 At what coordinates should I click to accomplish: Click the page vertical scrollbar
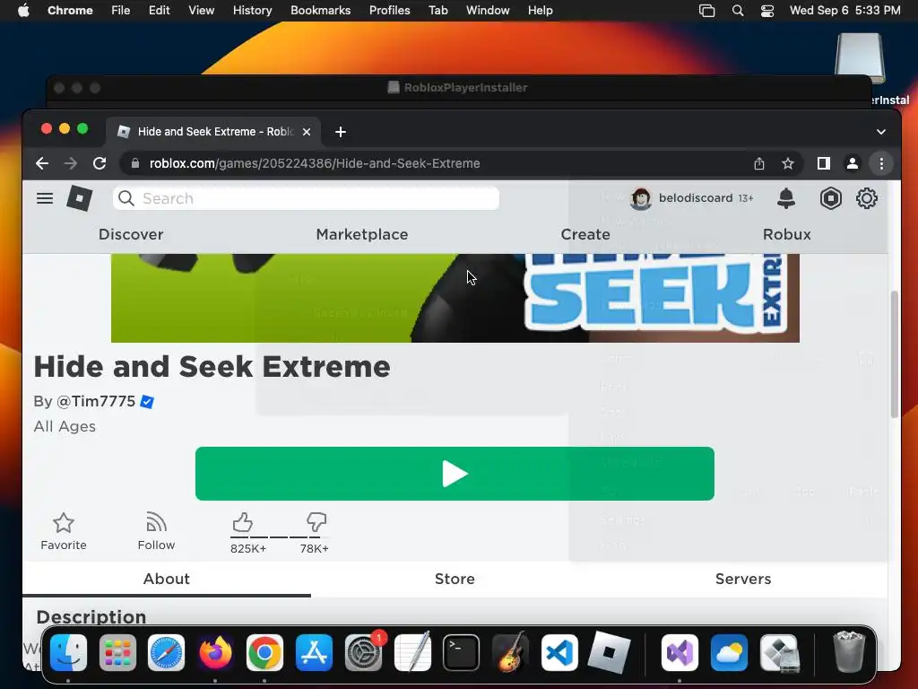tap(894, 353)
